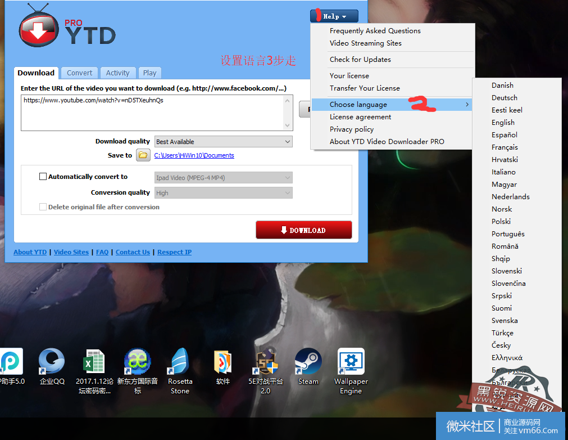This screenshot has width=568, height=440.
Task: Select English language
Action: (503, 123)
